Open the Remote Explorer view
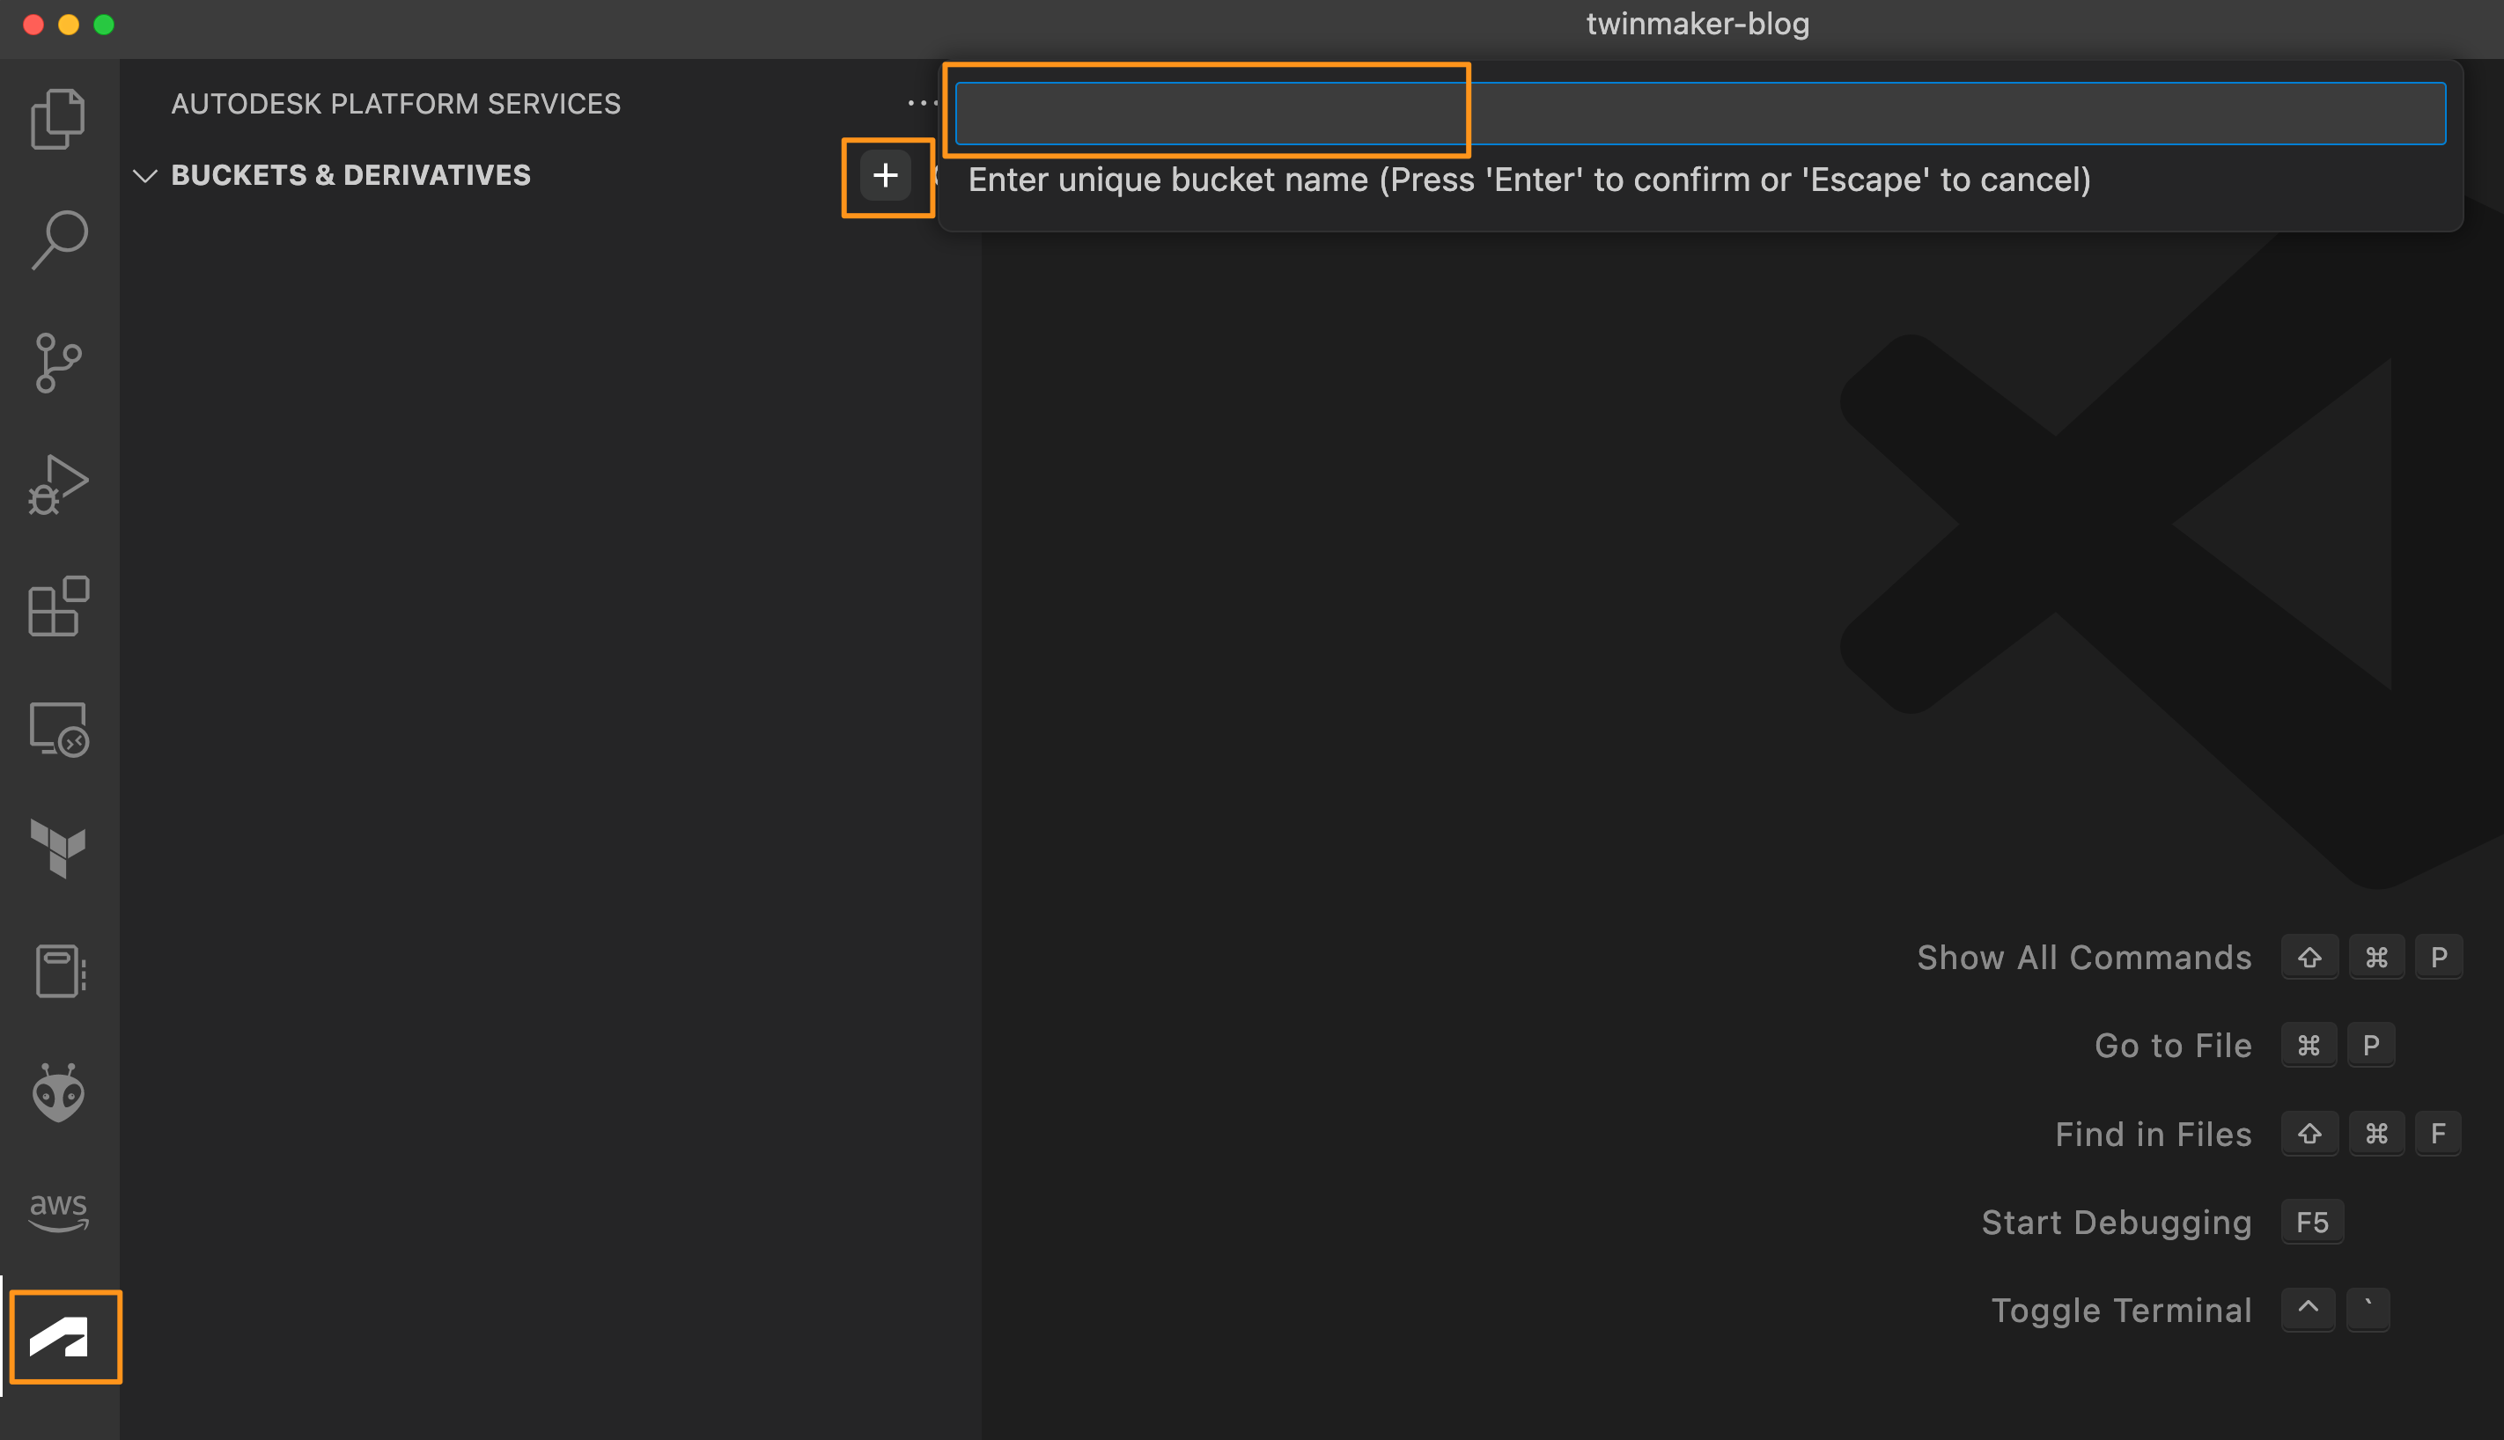This screenshot has width=2504, height=1440. click(58, 729)
